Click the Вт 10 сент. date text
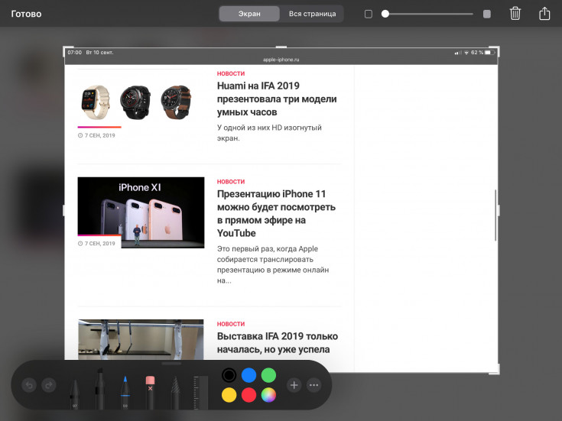 point(99,52)
